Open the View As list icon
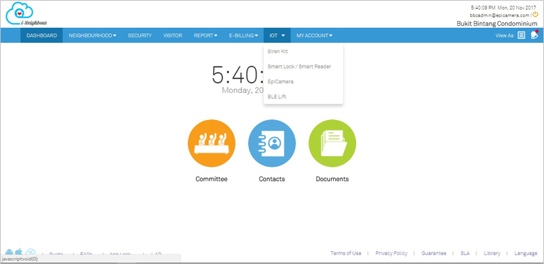544x264 pixels. pos(521,35)
